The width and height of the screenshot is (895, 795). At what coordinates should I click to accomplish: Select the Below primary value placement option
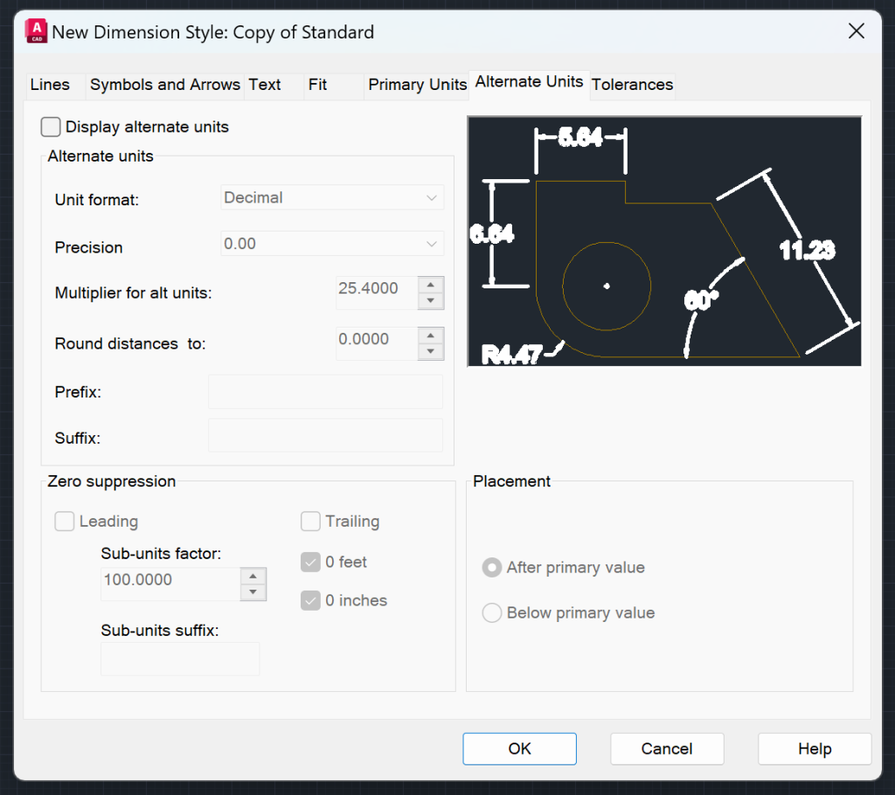pos(491,612)
